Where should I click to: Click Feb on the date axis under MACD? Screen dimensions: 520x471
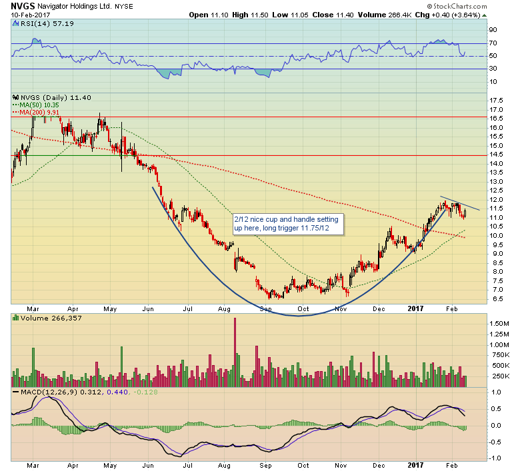452,466
